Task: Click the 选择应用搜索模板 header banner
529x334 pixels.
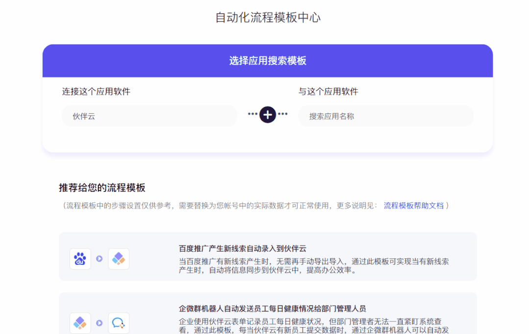Action: 268,61
